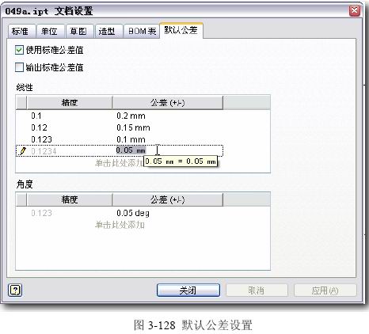Click the linear 精度 column header
This screenshot has height=334, width=369.
(x=70, y=102)
